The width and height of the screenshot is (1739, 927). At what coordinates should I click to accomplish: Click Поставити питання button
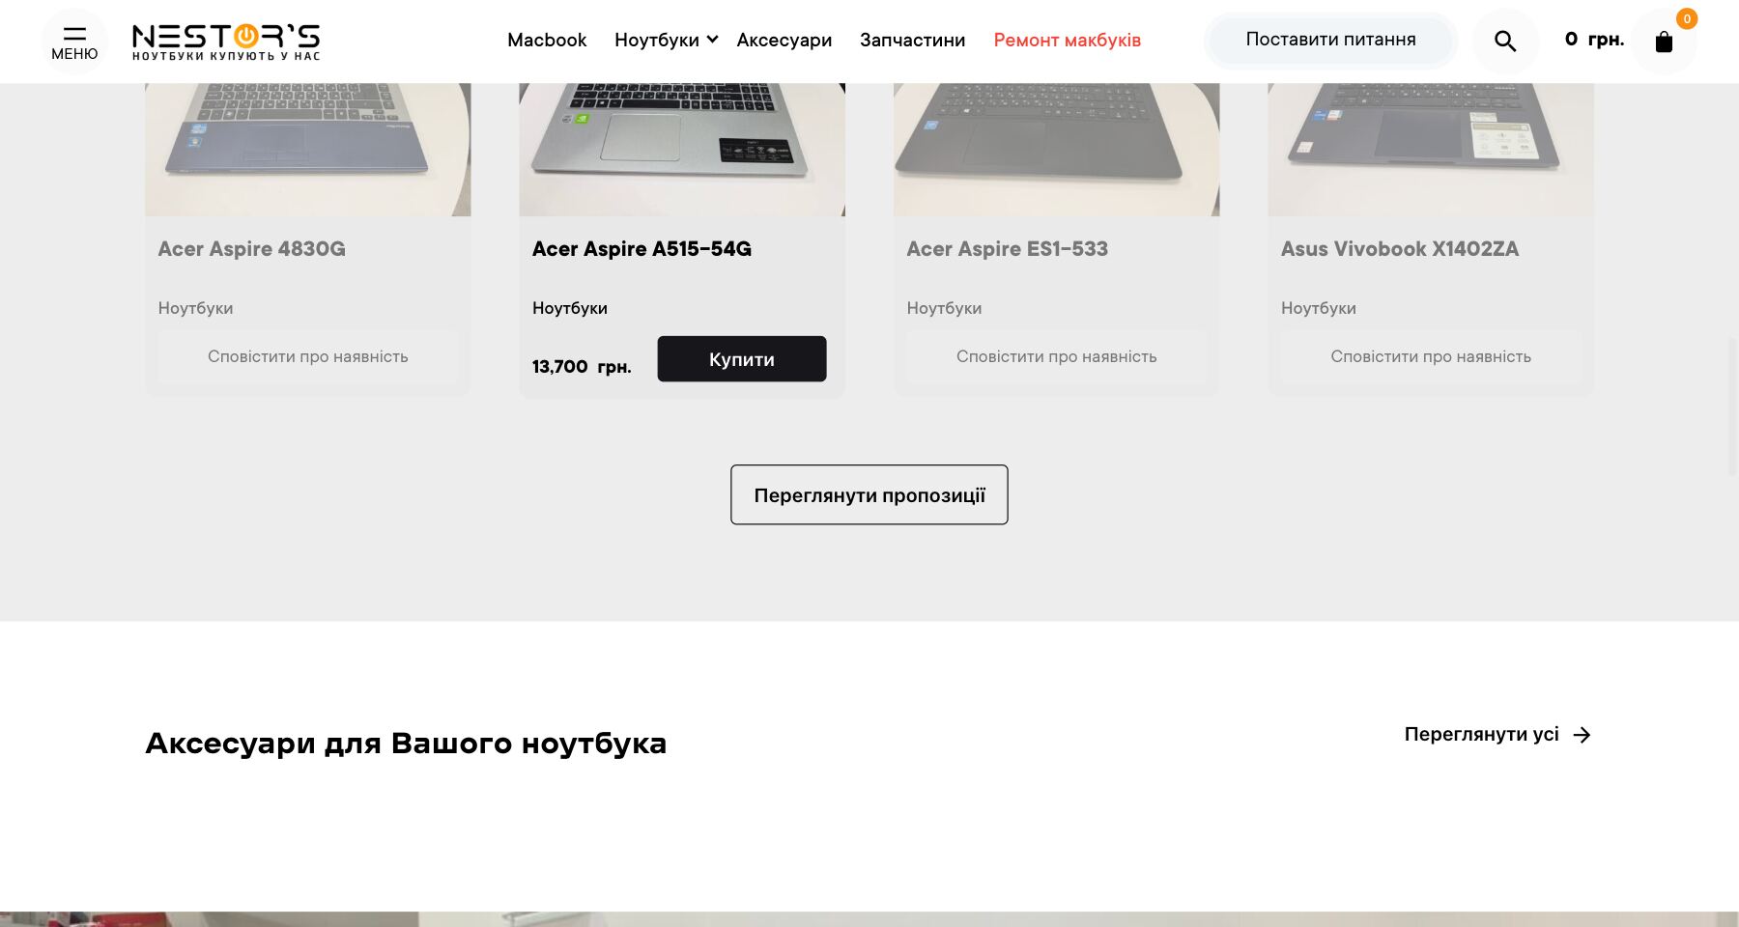coord(1330,41)
